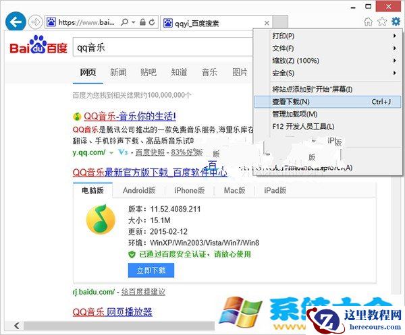Screen dimensions: 405x335
Task: Open QQ音乐最新官方版下载 link
Action: [x=150, y=172]
